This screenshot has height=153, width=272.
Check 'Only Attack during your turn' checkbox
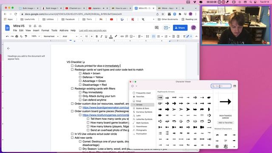point(80,96)
